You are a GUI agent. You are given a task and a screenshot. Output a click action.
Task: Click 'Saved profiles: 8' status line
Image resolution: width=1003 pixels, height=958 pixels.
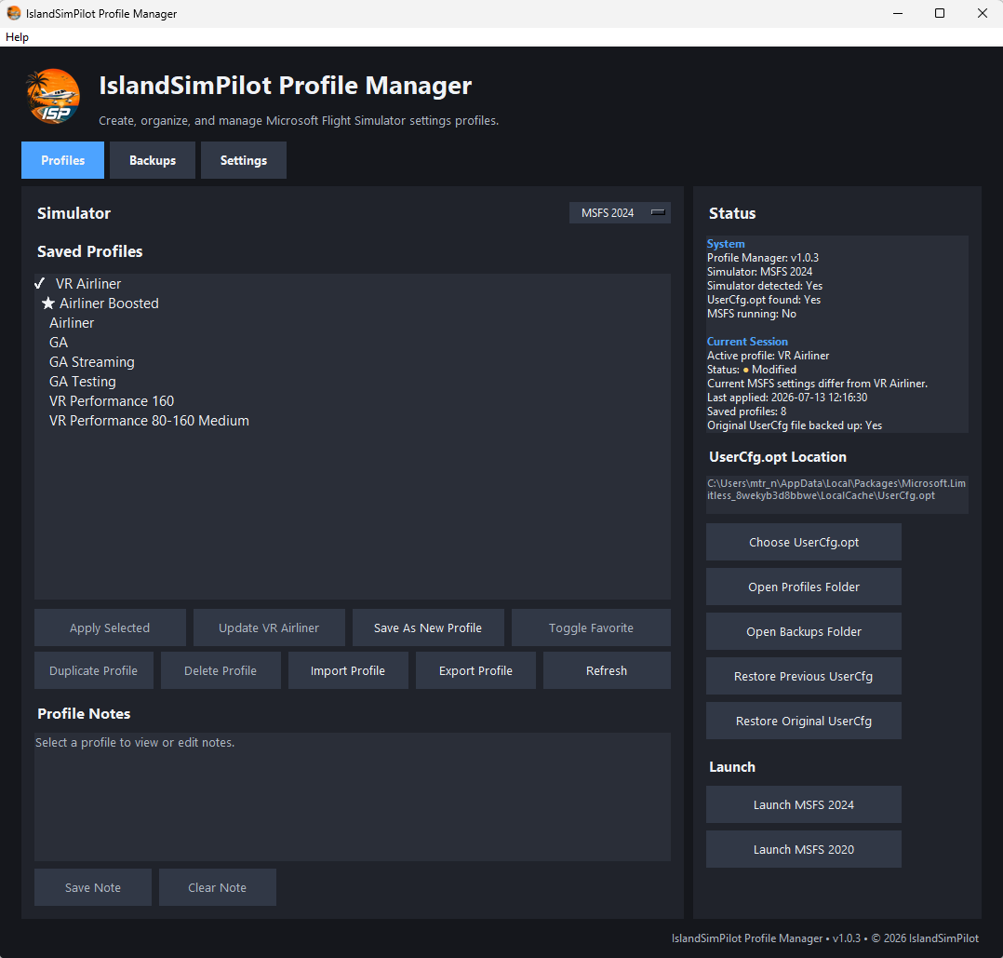[x=746, y=412]
